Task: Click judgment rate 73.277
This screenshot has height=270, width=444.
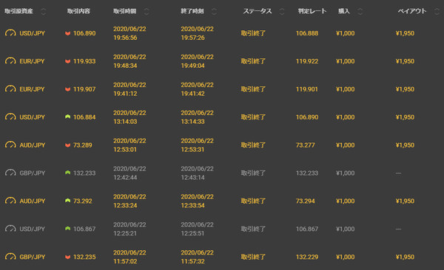Action: tap(305, 145)
